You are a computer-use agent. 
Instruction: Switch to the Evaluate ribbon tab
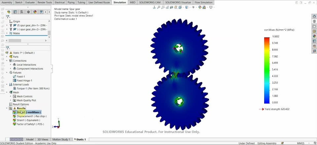pos(30,2)
